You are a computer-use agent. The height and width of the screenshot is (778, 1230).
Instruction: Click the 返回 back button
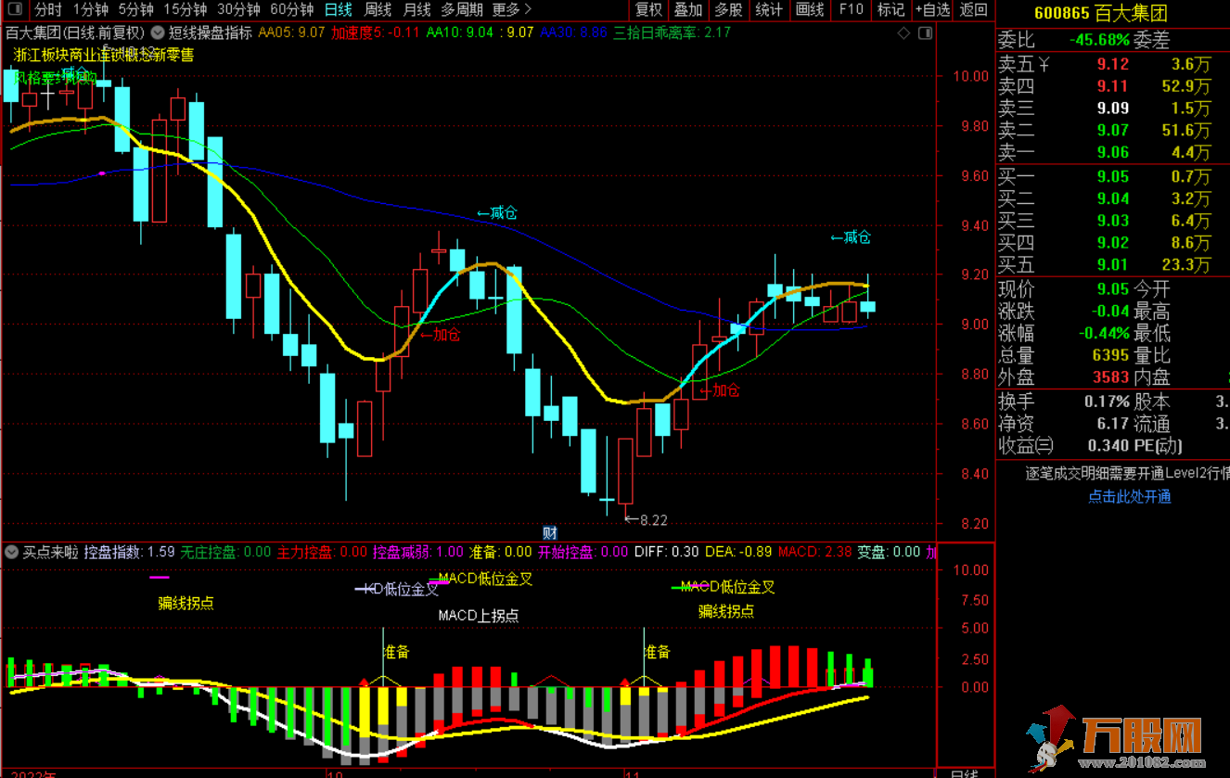click(973, 9)
